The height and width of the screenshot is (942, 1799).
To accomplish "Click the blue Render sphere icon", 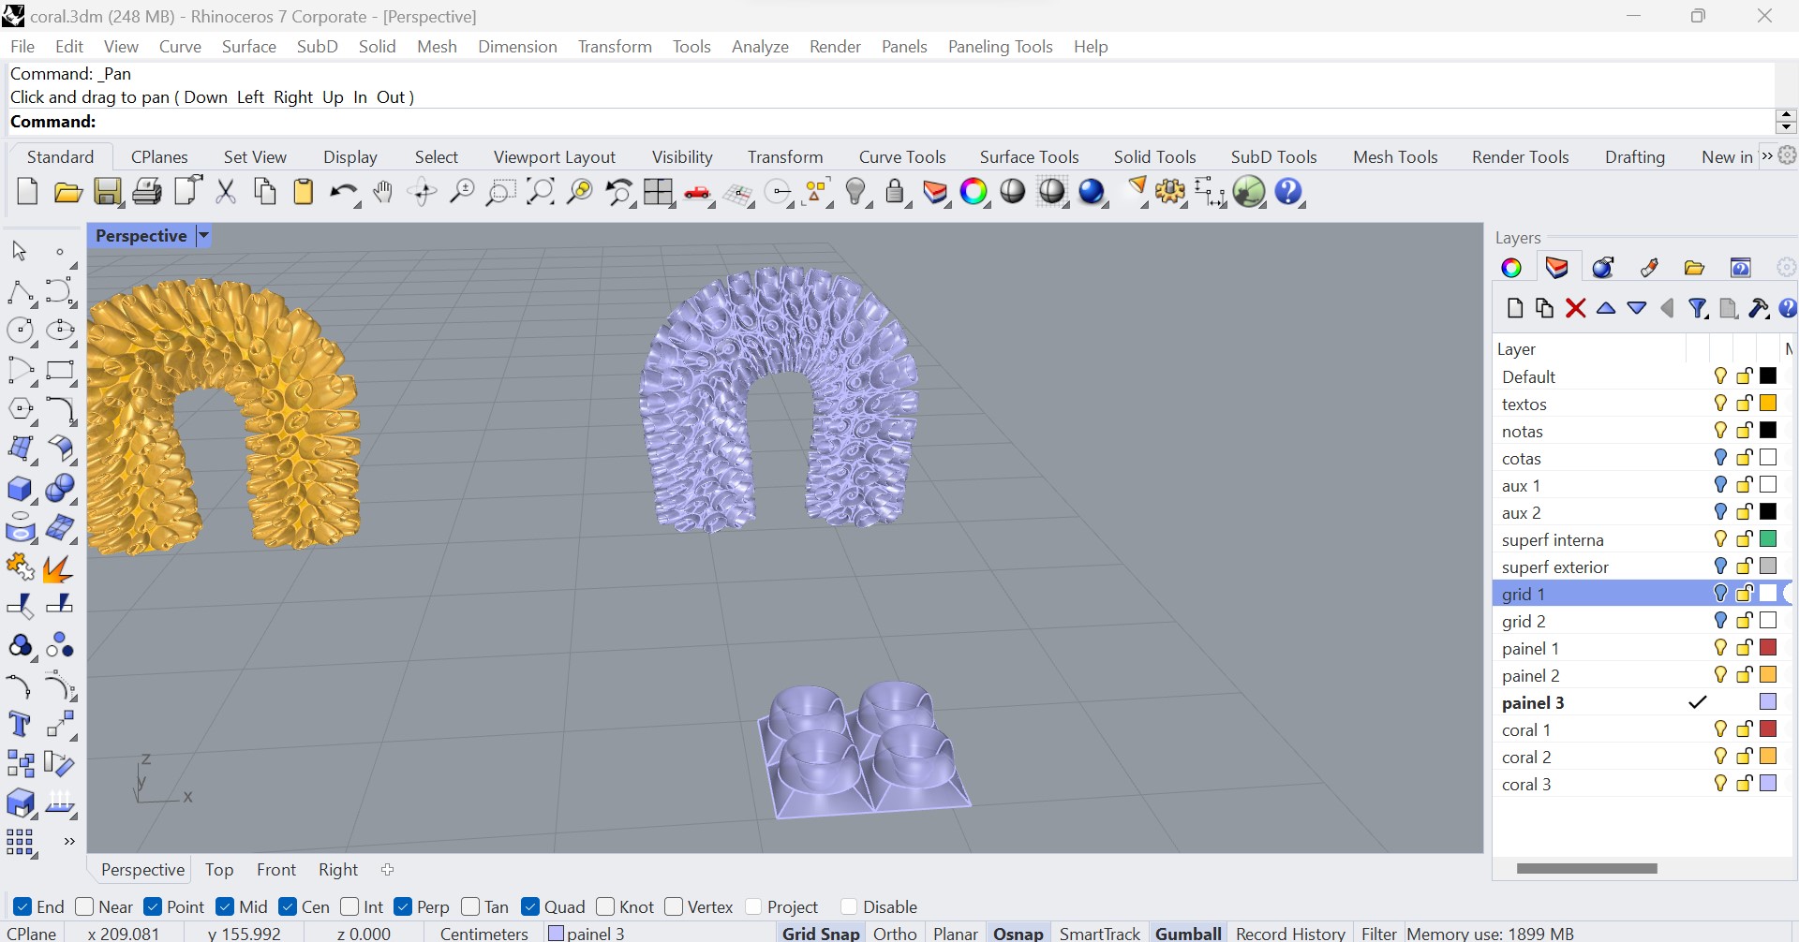I will (x=1093, y=192).
